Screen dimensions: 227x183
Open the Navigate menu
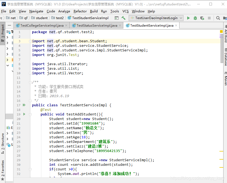pos(36,11)
